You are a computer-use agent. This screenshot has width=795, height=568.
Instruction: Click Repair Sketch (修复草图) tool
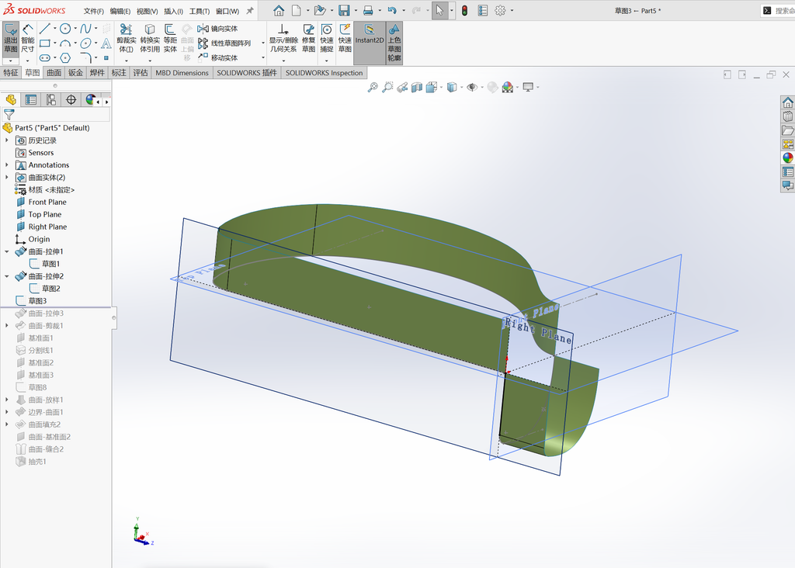tap(308, 38)
